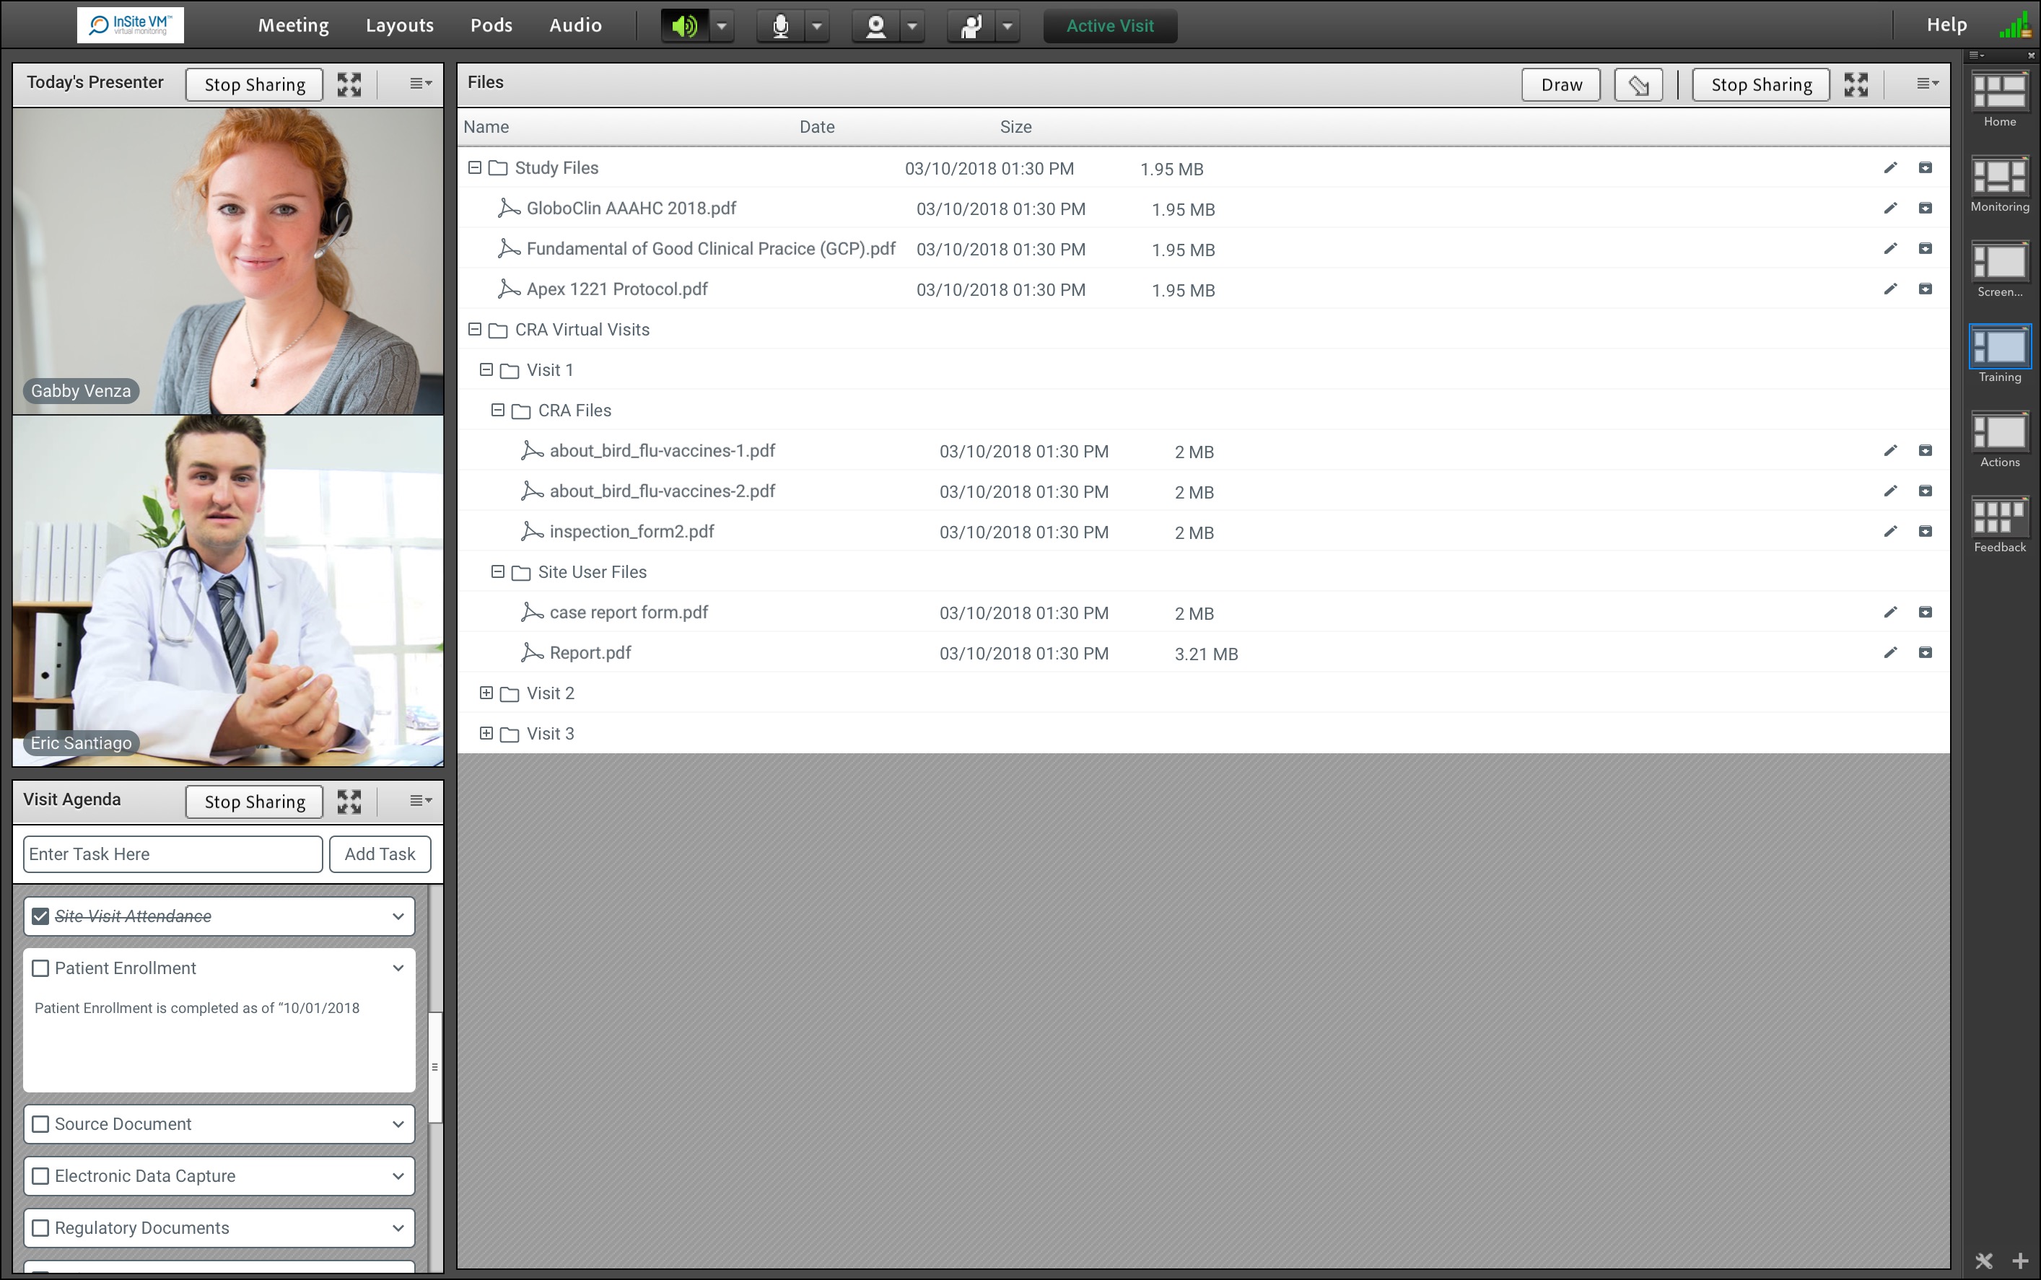The height and width of the screenshot is (1280, 2041).
Task: Click the webcam icon in the top bar
Action: coord(876,26)
